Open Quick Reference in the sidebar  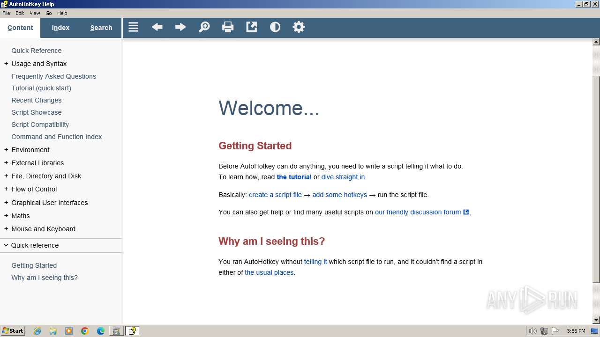click(x=37, y=51)
